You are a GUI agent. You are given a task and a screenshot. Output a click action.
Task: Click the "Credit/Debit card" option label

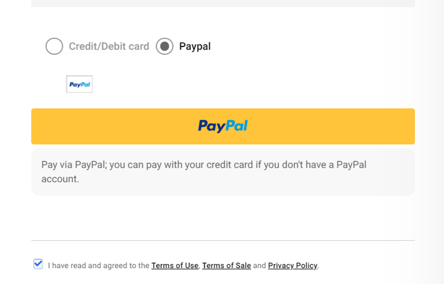(109, 46)
